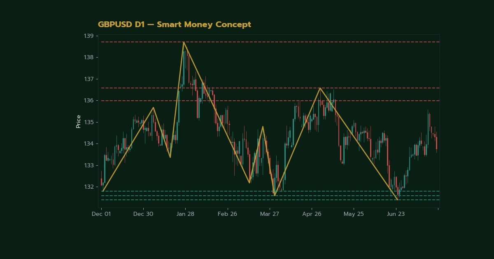Click the zigzag swing low near Mar 27
The height and width of the screenshot is (259, 494).
tap(275, 195)
